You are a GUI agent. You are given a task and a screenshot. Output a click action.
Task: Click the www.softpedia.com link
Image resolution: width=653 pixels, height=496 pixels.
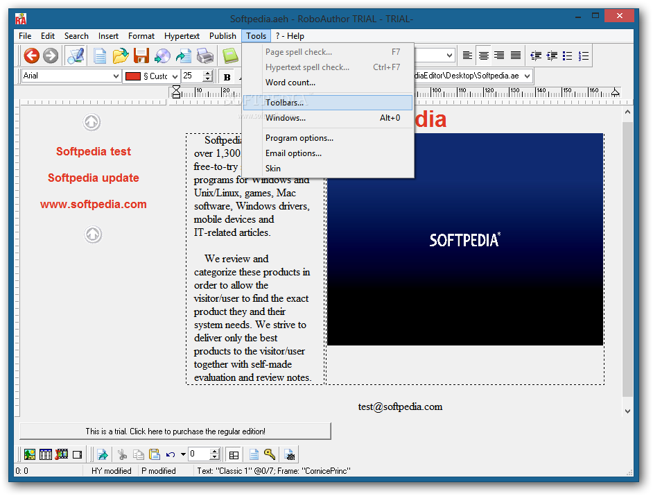[x=94, y=204]
